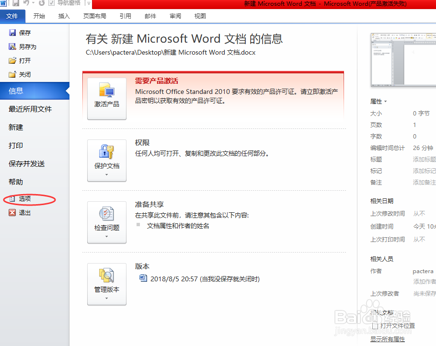Click the 需要产品激活 heading

coord(157,81)
